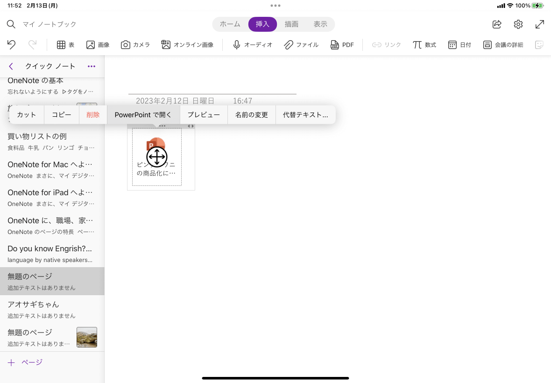Open the Do you know Engrish? page

click(x=52, y=254)
